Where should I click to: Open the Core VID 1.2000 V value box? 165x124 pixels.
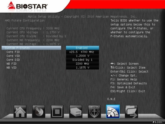[x=82, y=56]
